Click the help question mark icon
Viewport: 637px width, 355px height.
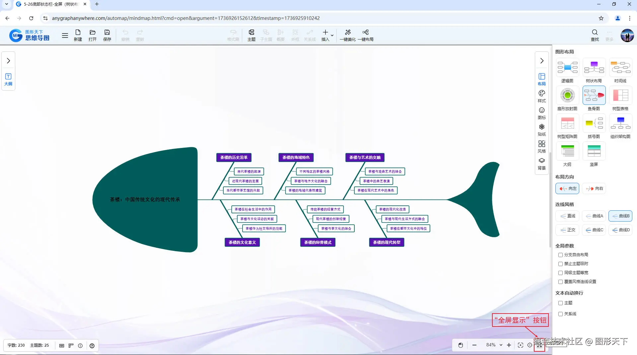coord(92,346)
